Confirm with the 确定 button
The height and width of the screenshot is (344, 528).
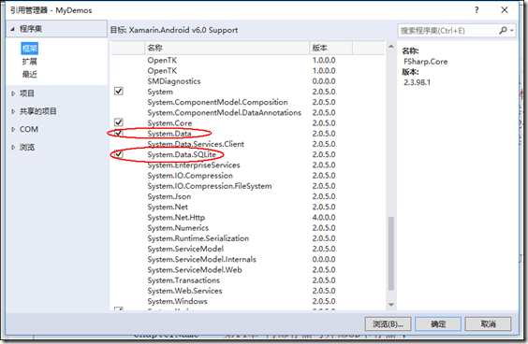pos(438,323)
